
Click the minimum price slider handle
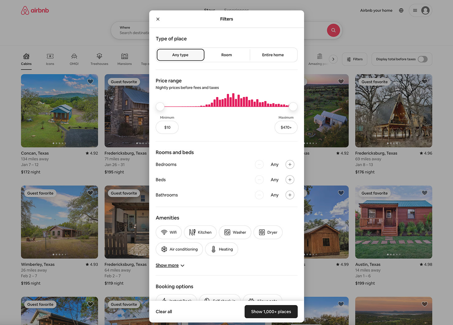[160, 106]
